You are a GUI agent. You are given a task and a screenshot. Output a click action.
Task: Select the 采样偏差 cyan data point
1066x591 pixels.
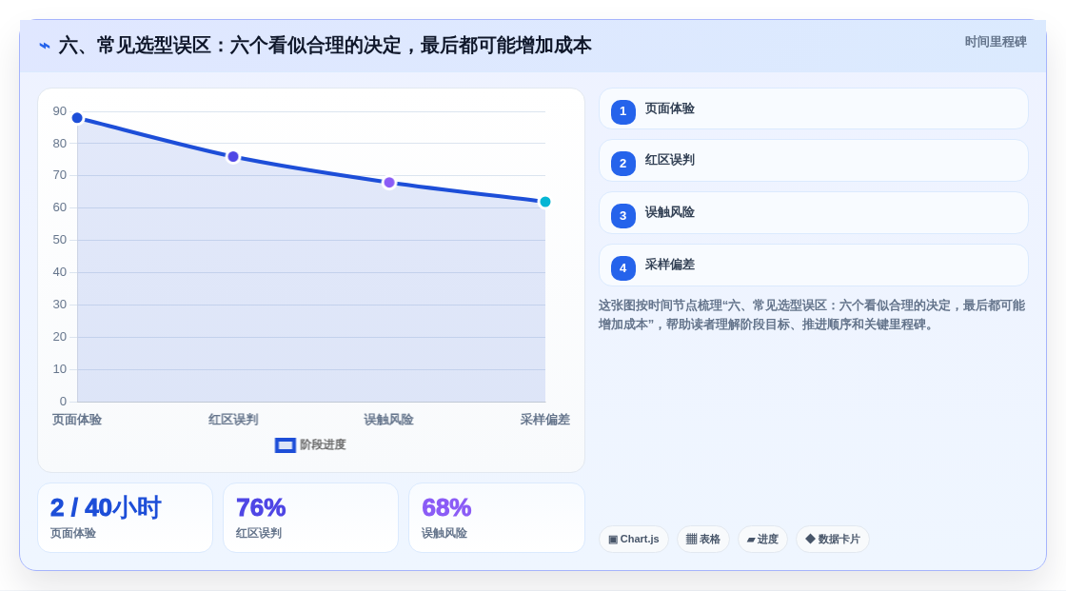tap(544, 202)
